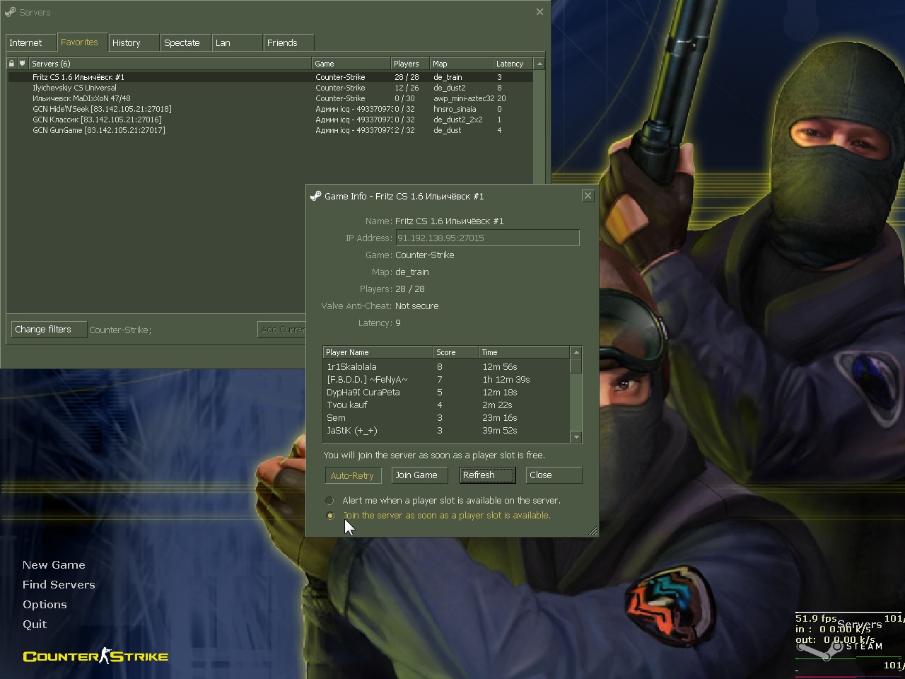
Task: Switch to the Favorites tab
Action: (82, 42)
